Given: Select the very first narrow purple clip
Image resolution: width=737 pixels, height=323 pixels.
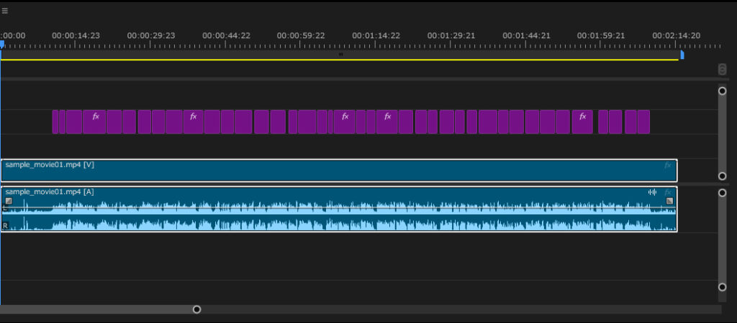Looking at the screenshot, I should coord(55,122).
